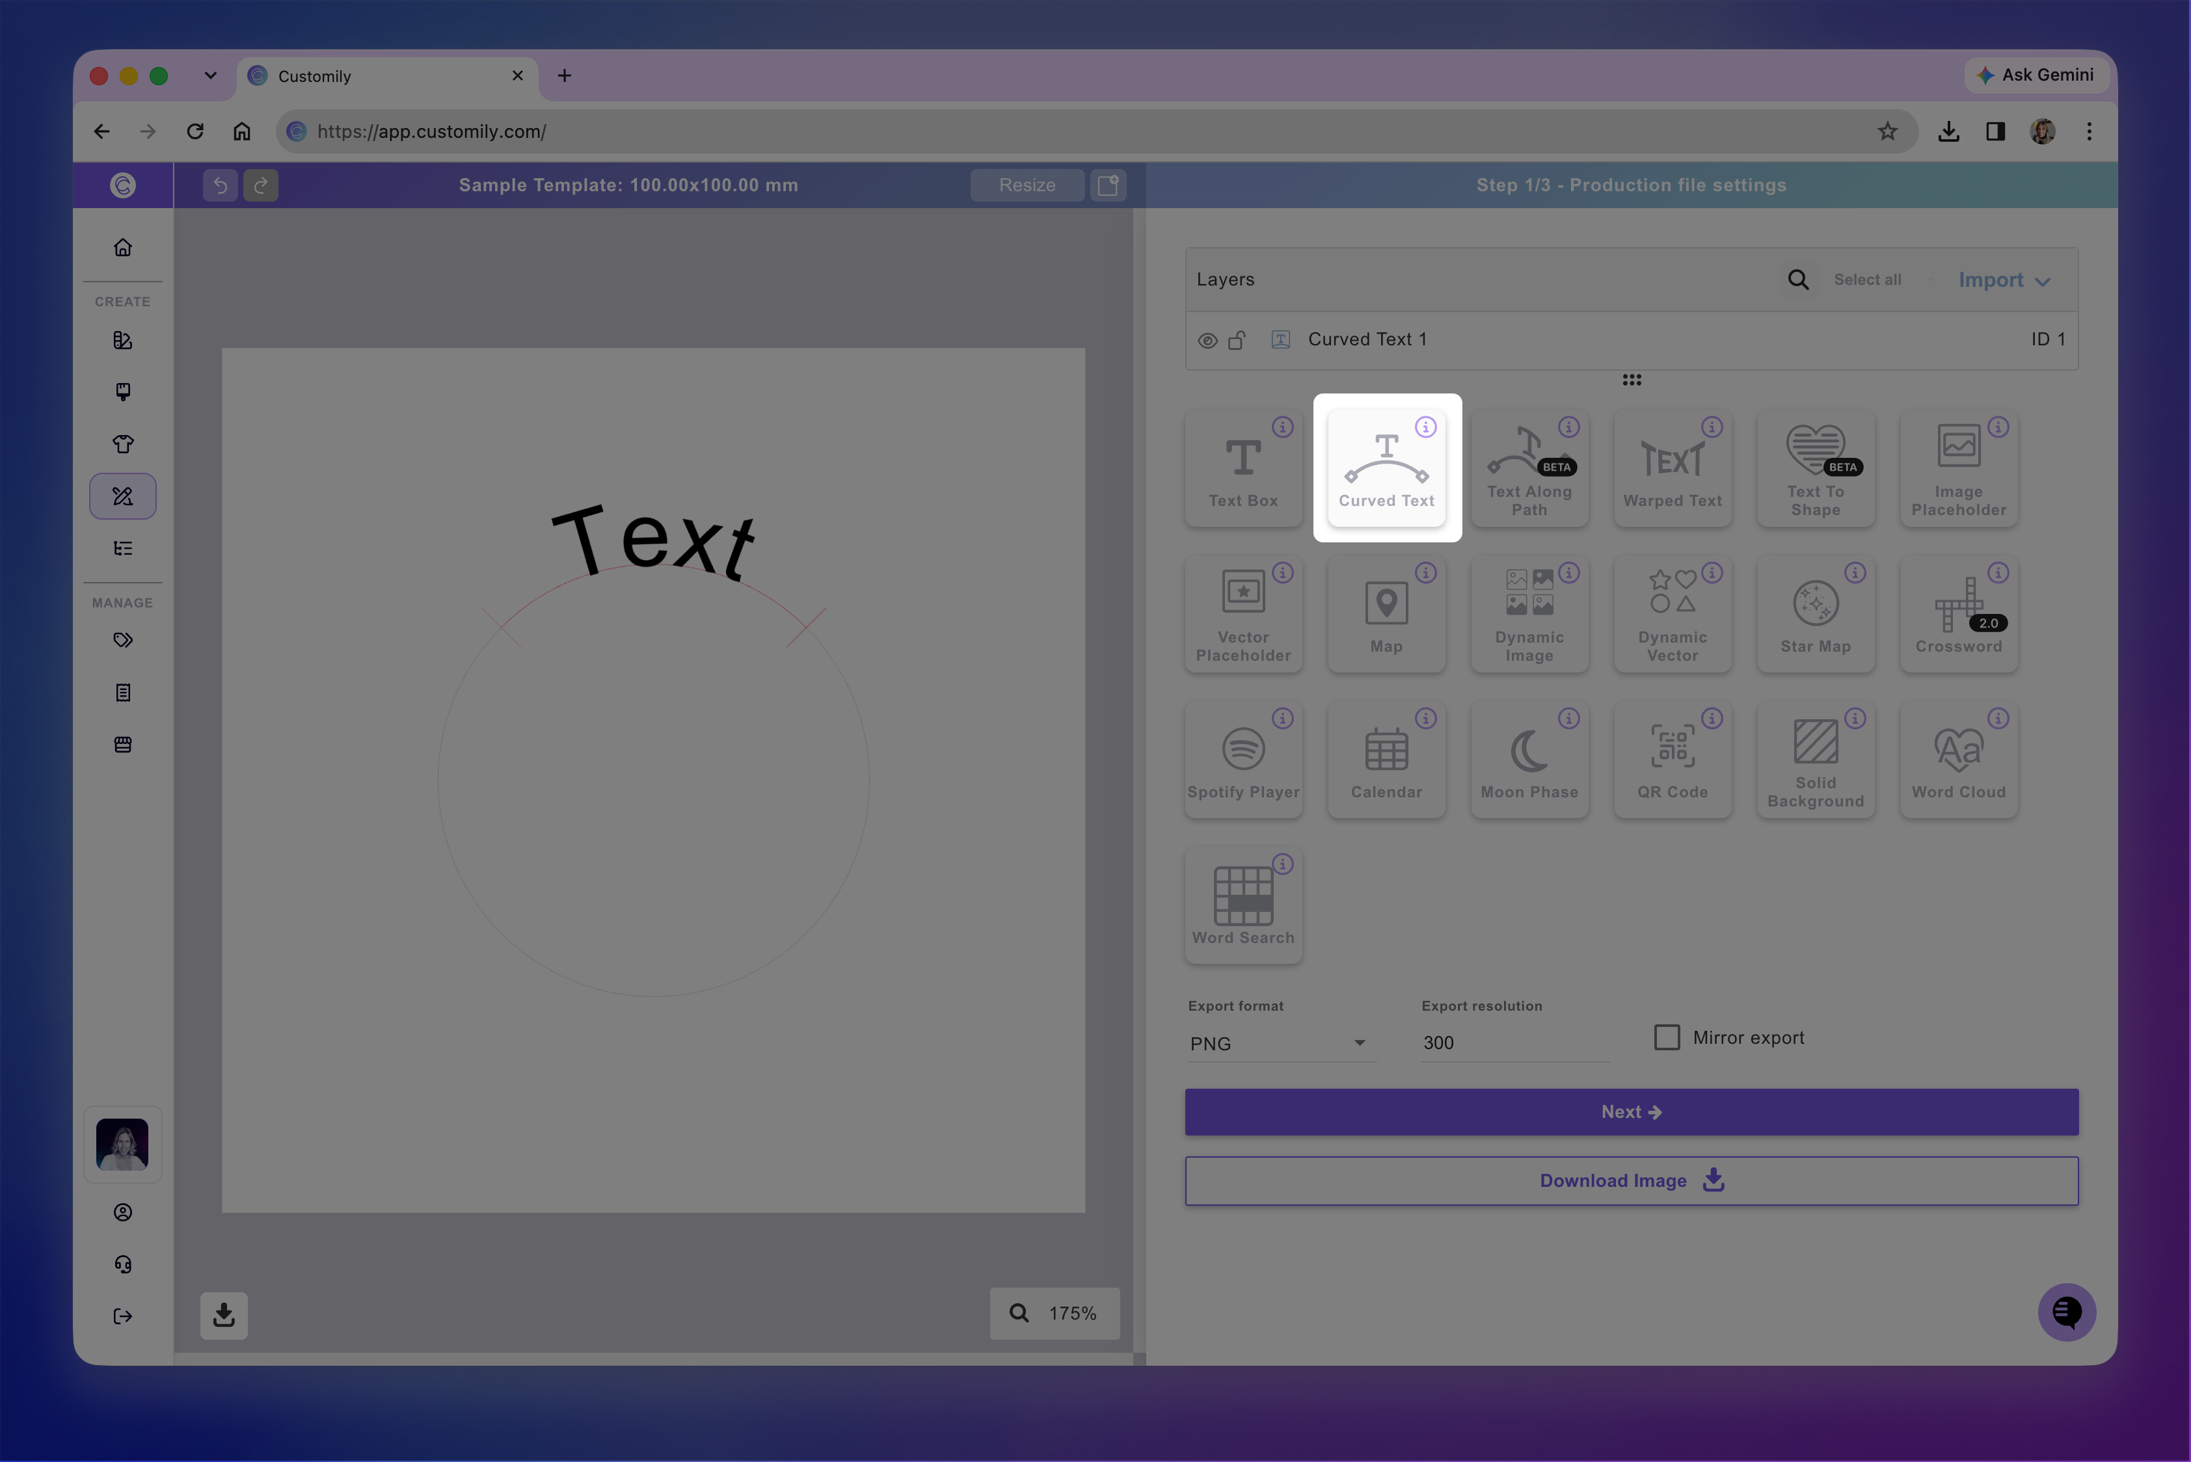Expand the Import dropdown

(2004, 281)
